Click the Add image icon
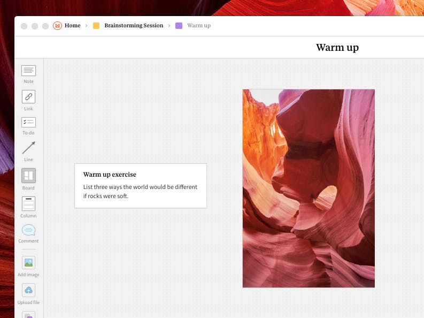Screen dimensions: 424x318 point(28,262)
